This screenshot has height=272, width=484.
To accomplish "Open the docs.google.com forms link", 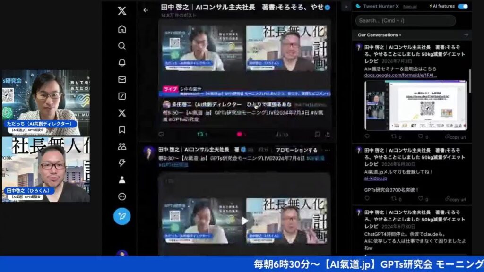I will (401, 75).
